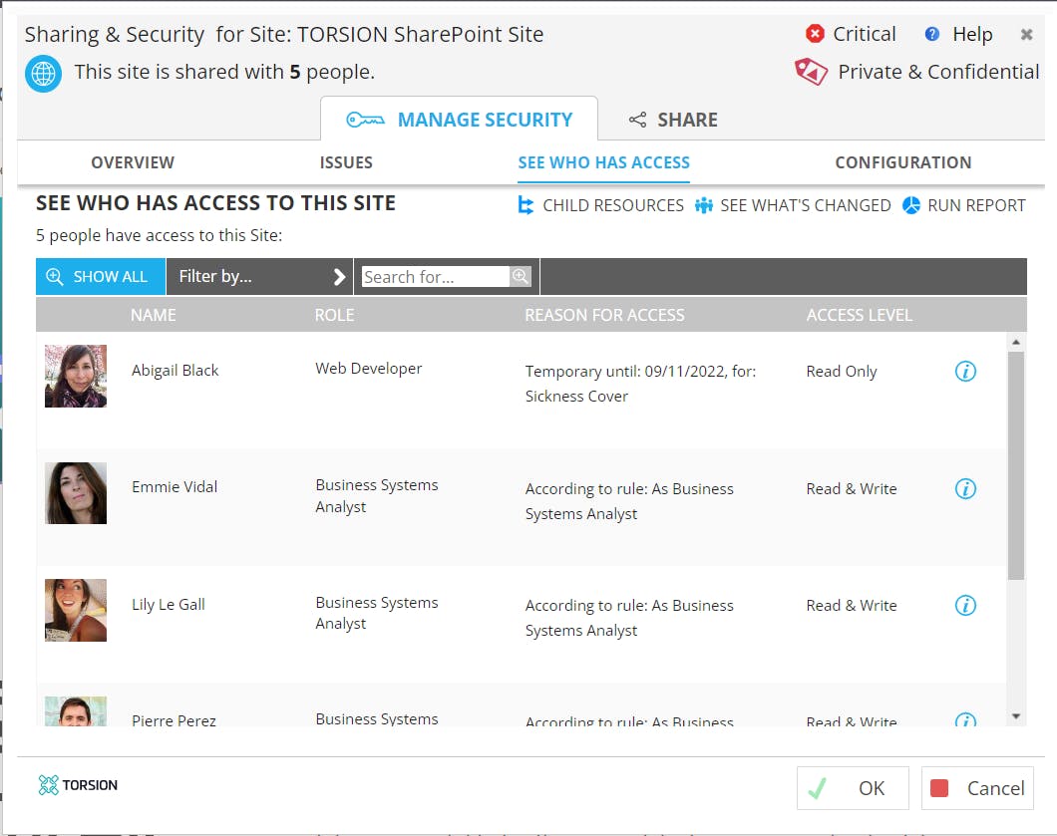Open info icon for Emmie Vidal
Screen dimensions: 1057x836
(965, 489)
